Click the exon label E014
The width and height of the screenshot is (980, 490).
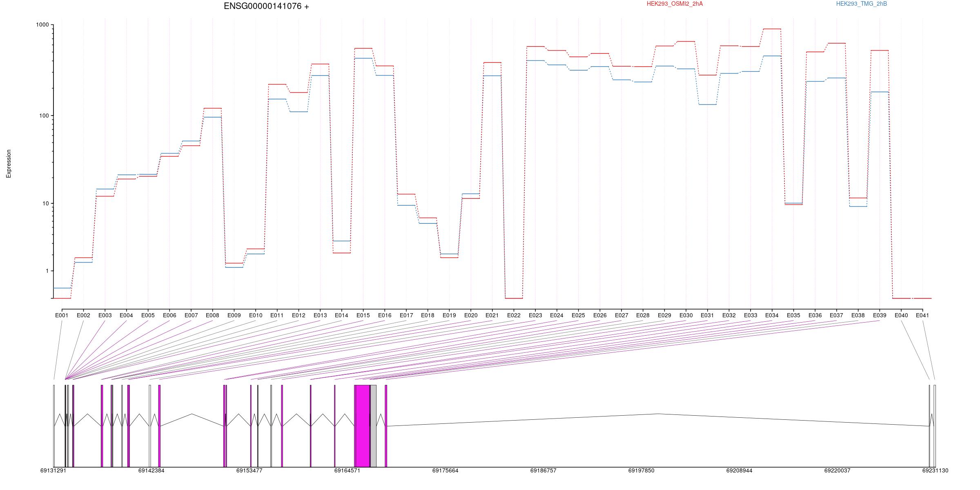tap(341, 315)
